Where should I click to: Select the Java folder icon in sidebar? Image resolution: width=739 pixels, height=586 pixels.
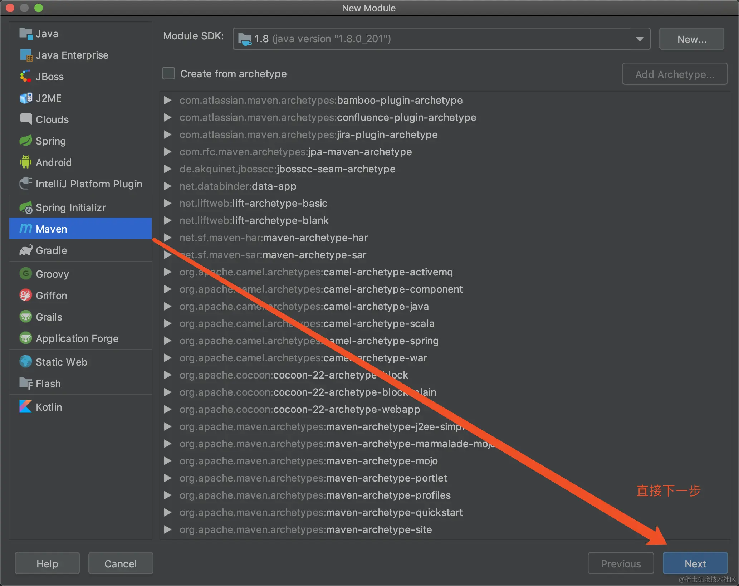coord(26,34)
